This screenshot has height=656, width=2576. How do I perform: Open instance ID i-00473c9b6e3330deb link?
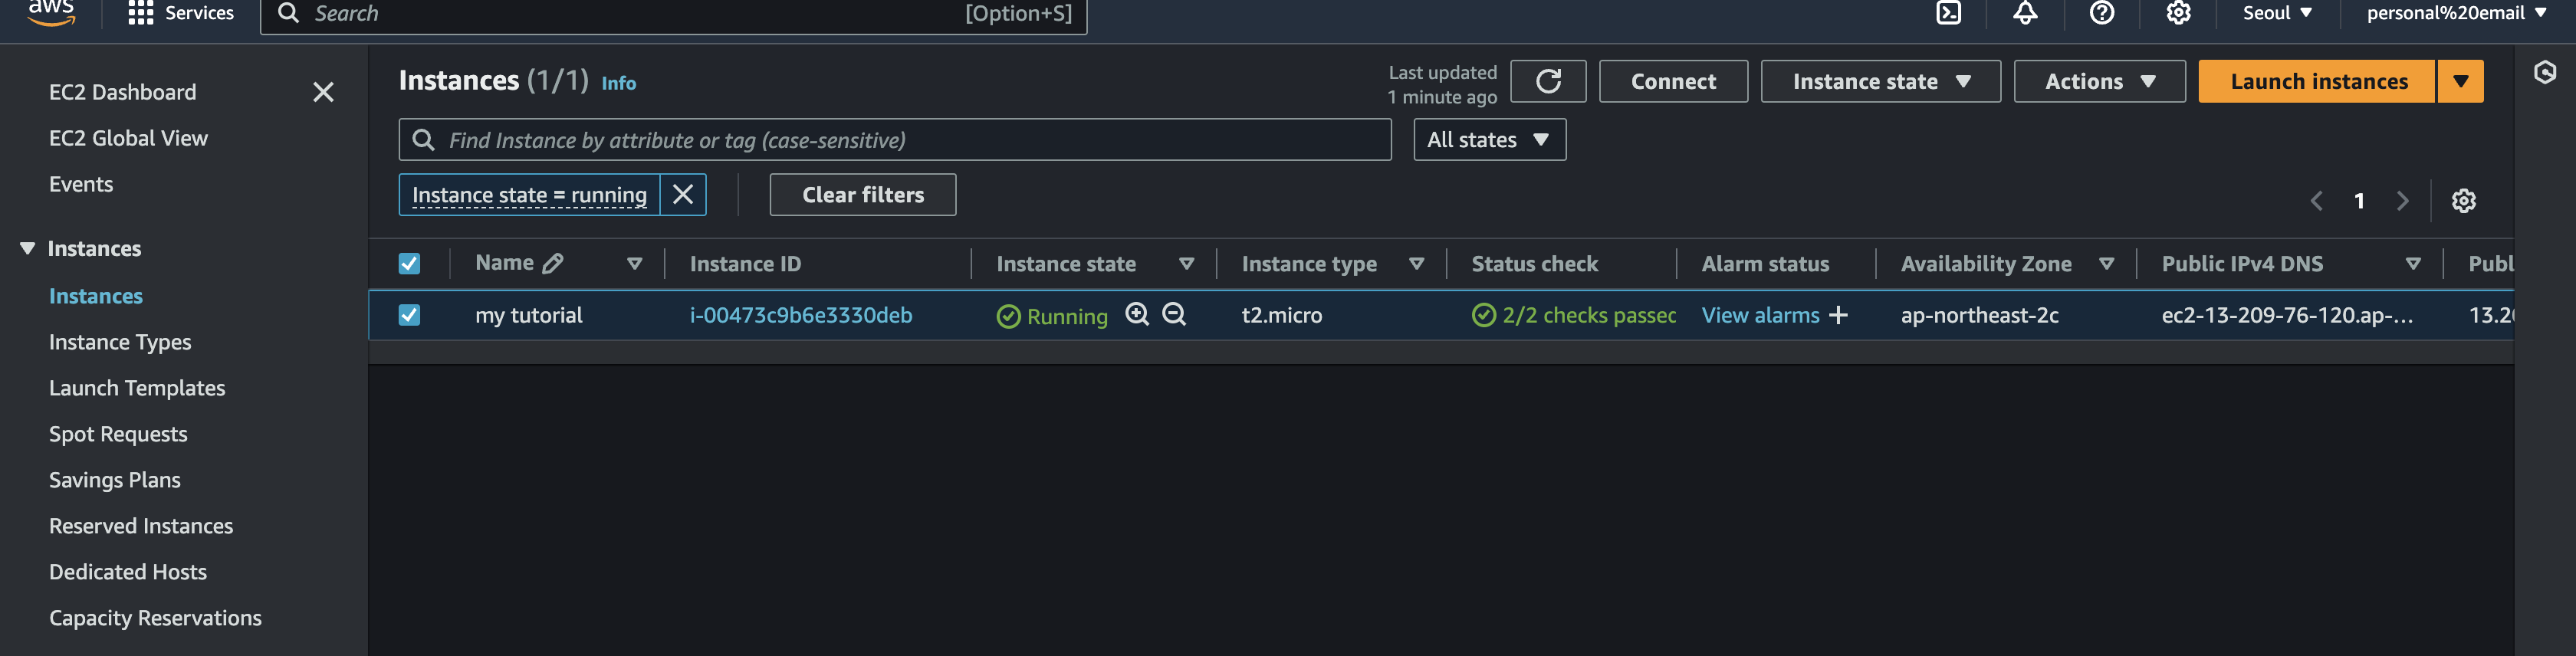(x=801, y=315)
